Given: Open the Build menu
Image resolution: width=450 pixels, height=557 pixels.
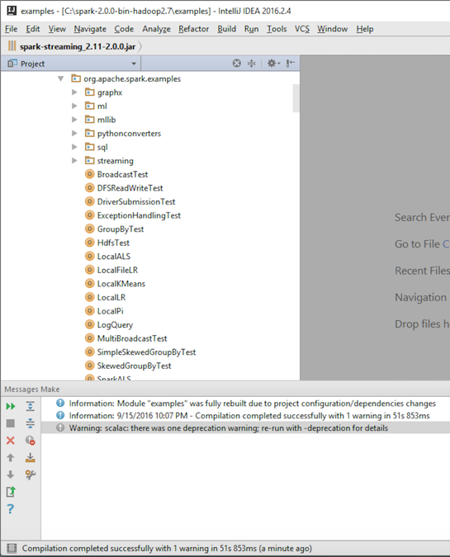Looking at the screenshot, I should pos(227,29).
